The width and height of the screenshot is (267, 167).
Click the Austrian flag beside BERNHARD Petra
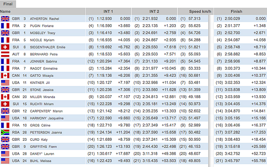(x=5, y=54)
